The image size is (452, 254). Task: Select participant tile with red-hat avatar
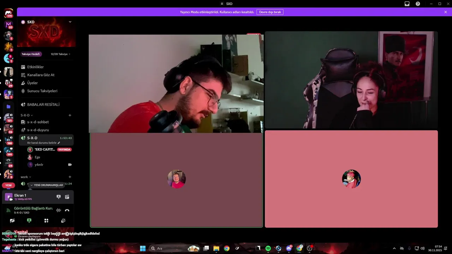click(x=351, y=179)
